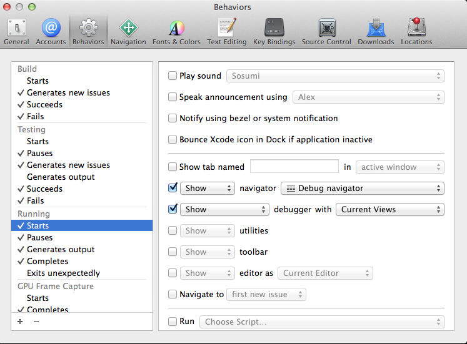Viewport: 467px width, 344px height.
Task: Select Build Fails behavior
Action: 82,116
